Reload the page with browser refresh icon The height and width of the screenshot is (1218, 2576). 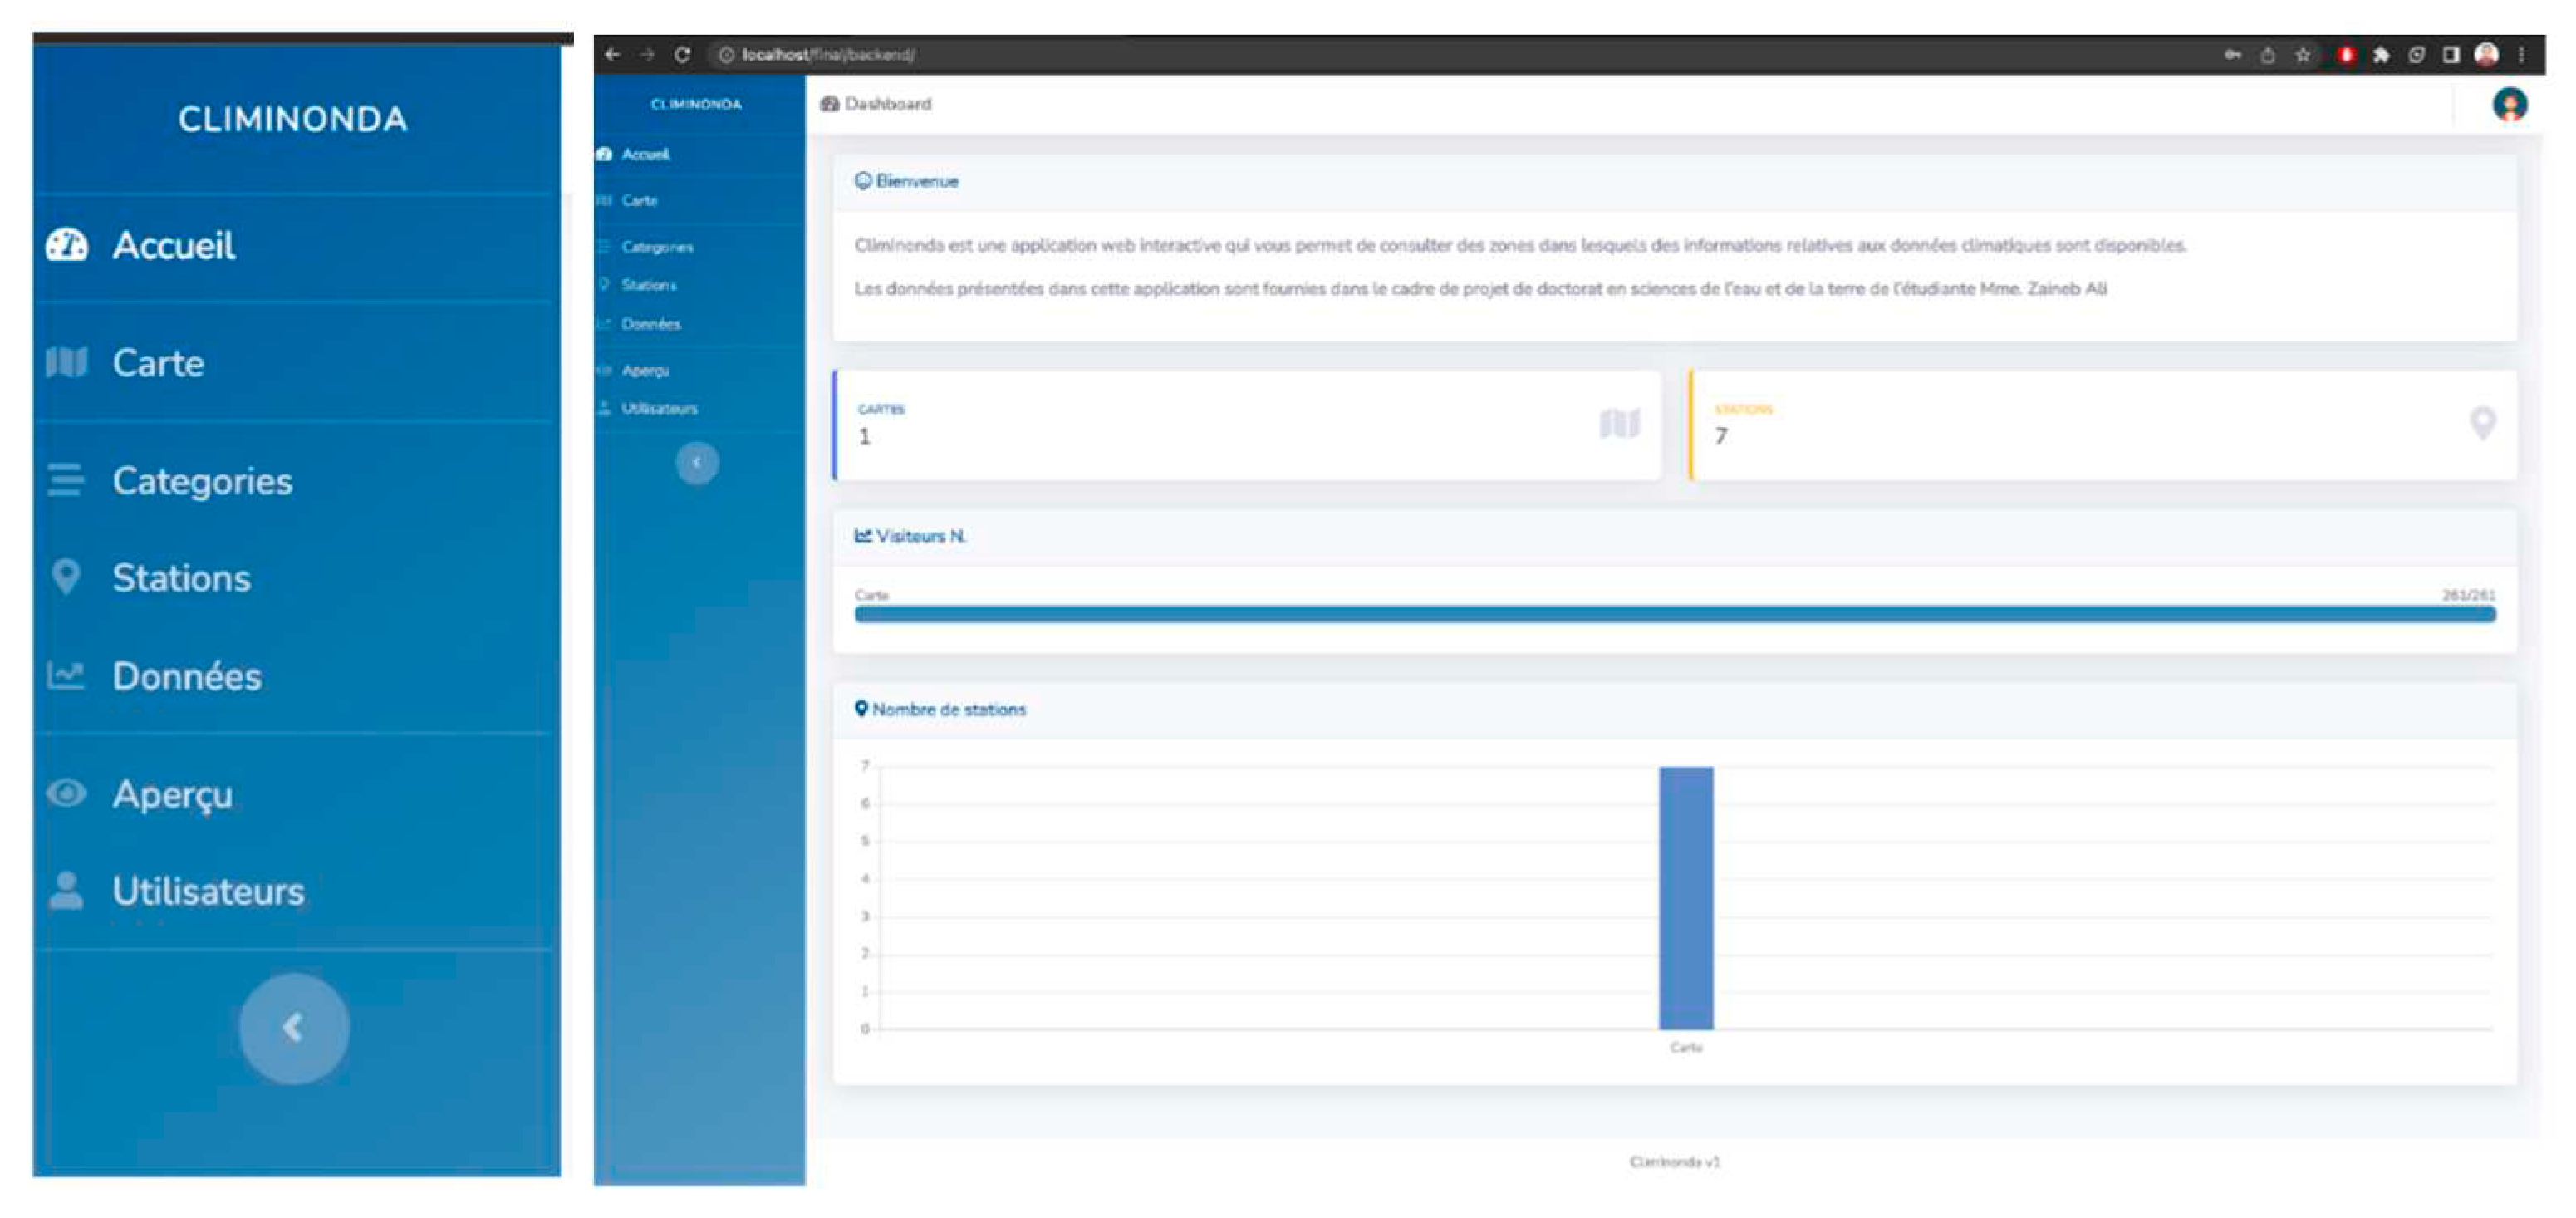682,55
